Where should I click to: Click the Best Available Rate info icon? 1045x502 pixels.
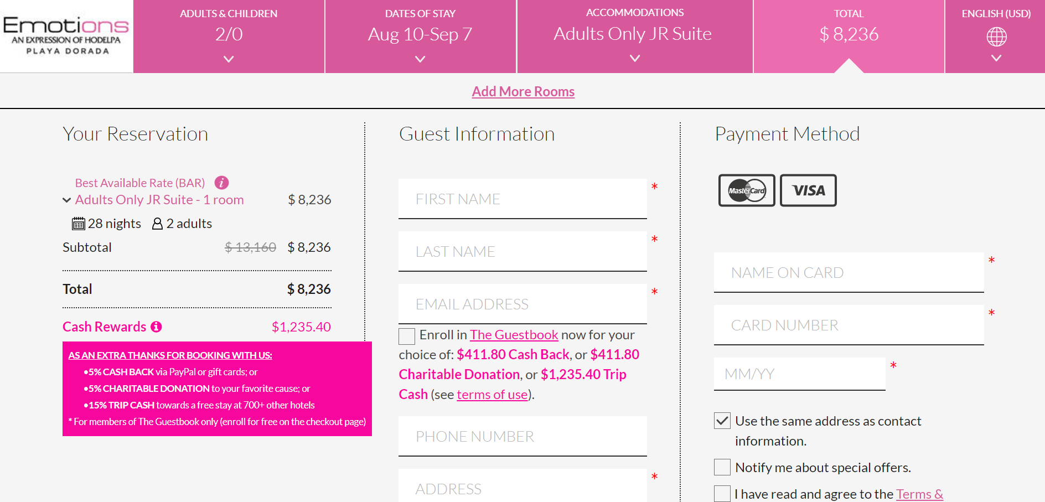tap(221, 183)
